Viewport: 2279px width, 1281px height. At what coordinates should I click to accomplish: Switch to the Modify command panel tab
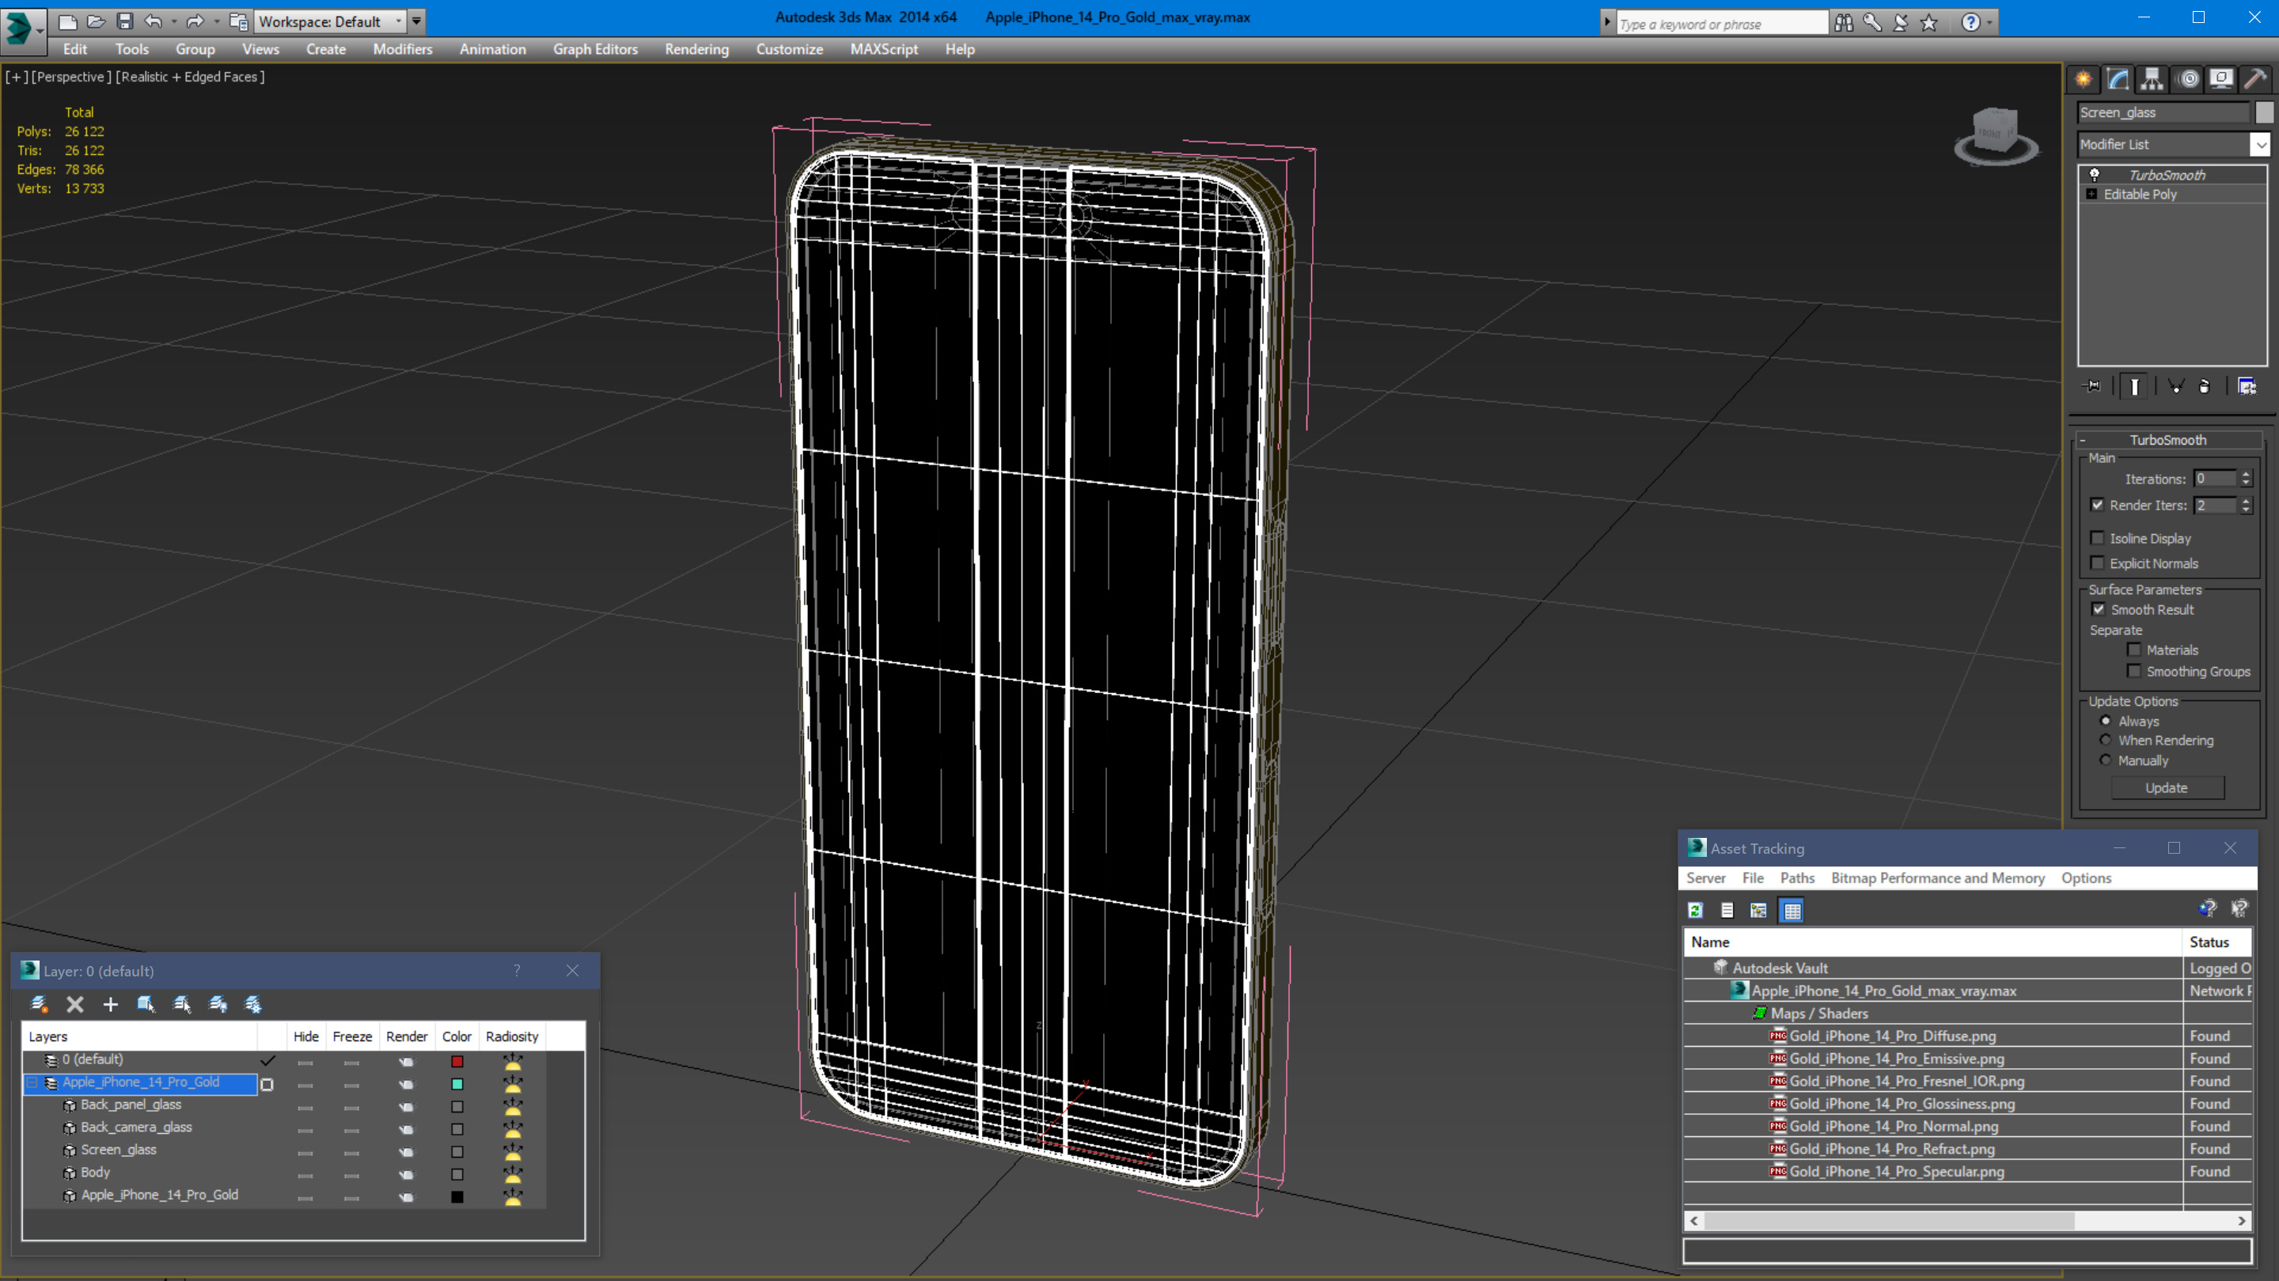pos(2118,80)
